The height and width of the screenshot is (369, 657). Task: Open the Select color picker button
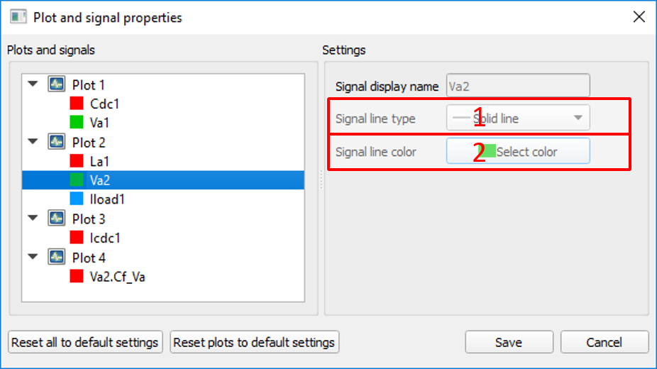click(518, 151)
